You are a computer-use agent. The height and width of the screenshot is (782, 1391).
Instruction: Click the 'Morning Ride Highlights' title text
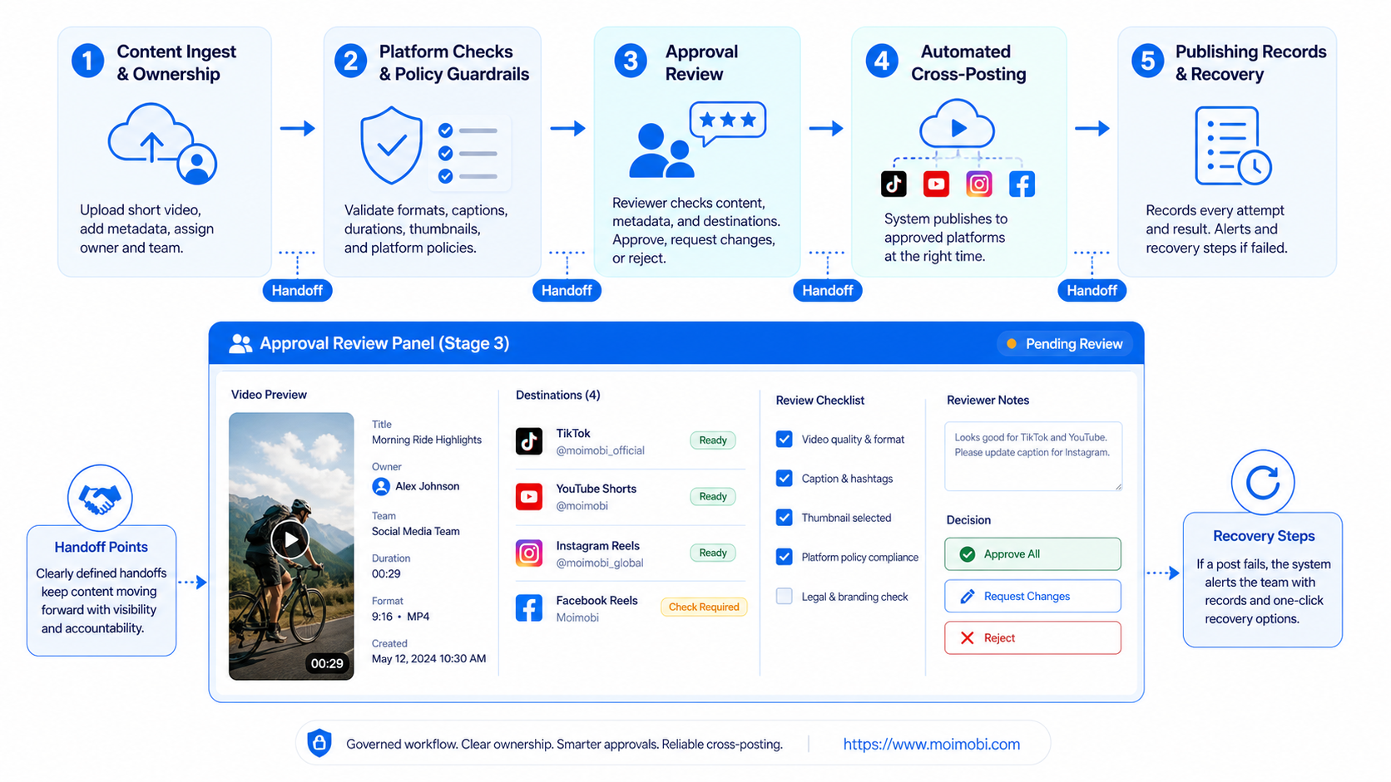[427, 440]
